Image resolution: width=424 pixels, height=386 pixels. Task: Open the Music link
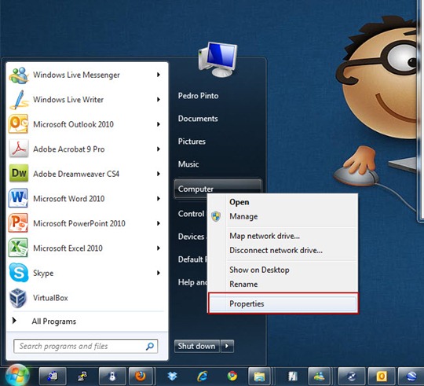point(188,164)
